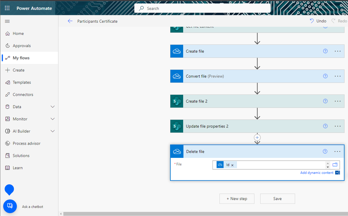Open help for the Delete file step
This screenshot has height=216, width=348.
pyautogui.click(x=325, y=152)
